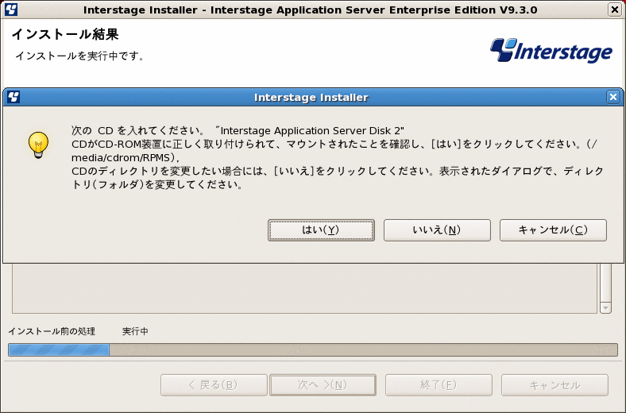626x413 pixels.
Task: Close the Interstage Installer dialog
Action: click(613, 97)
